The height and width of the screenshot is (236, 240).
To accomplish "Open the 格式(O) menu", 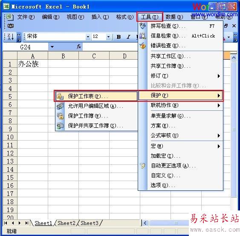I will pyautogui.click(x=125, y=17).
